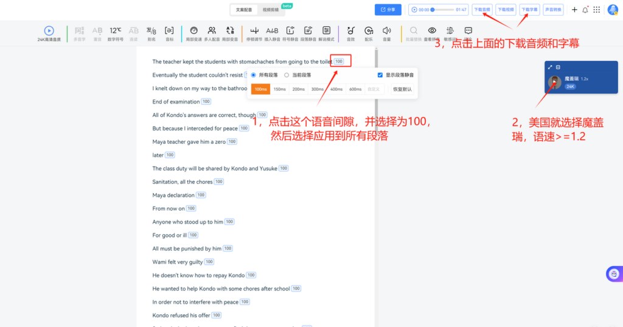Open the 音标 phonetic tool
Screen dimensions: 623x327
point(169,33)
